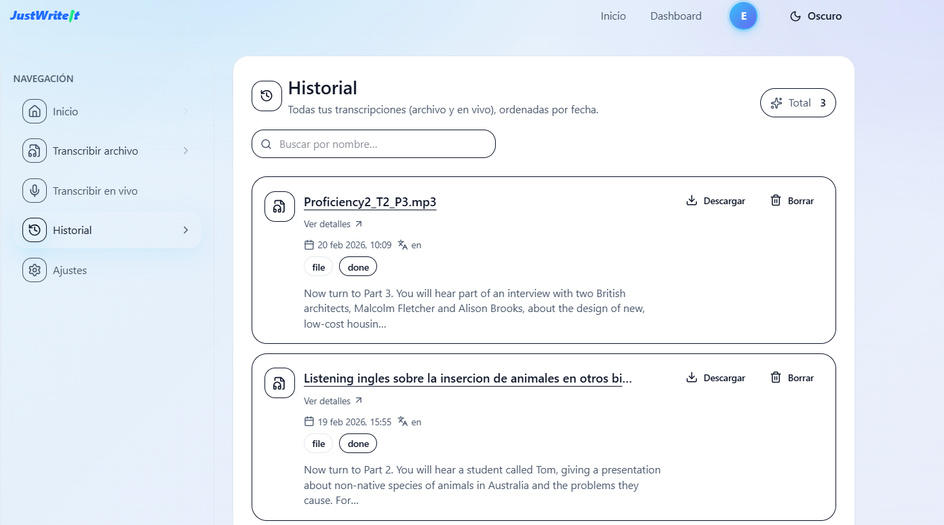The width and height of the screenshot is (944, 525).
Task: Expand the Transcribir archivo chevron
Action: coord(186,151)
